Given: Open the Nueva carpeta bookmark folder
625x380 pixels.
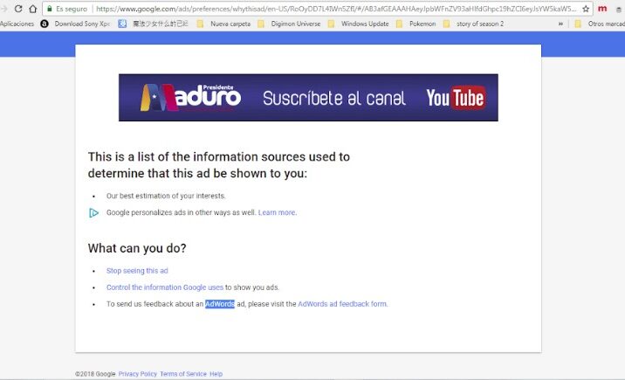Looking at the screenshot, I should (x=223, y=24).
